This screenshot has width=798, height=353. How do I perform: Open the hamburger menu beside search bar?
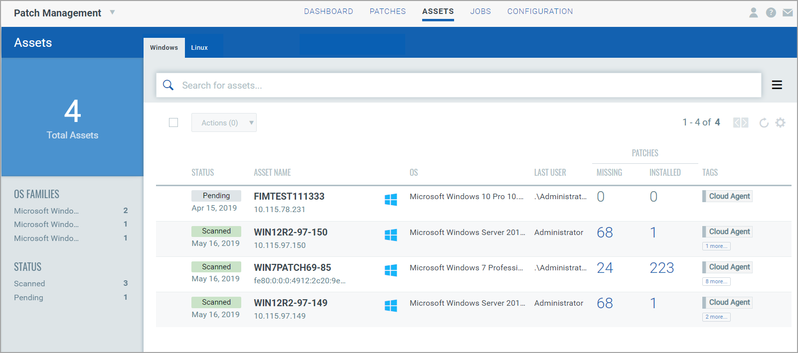pyautogui.click(x=777, y=85)
